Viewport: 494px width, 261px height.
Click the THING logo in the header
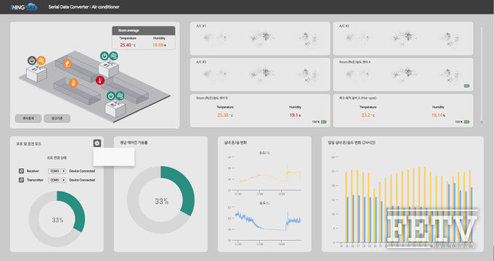coord(23,7)
